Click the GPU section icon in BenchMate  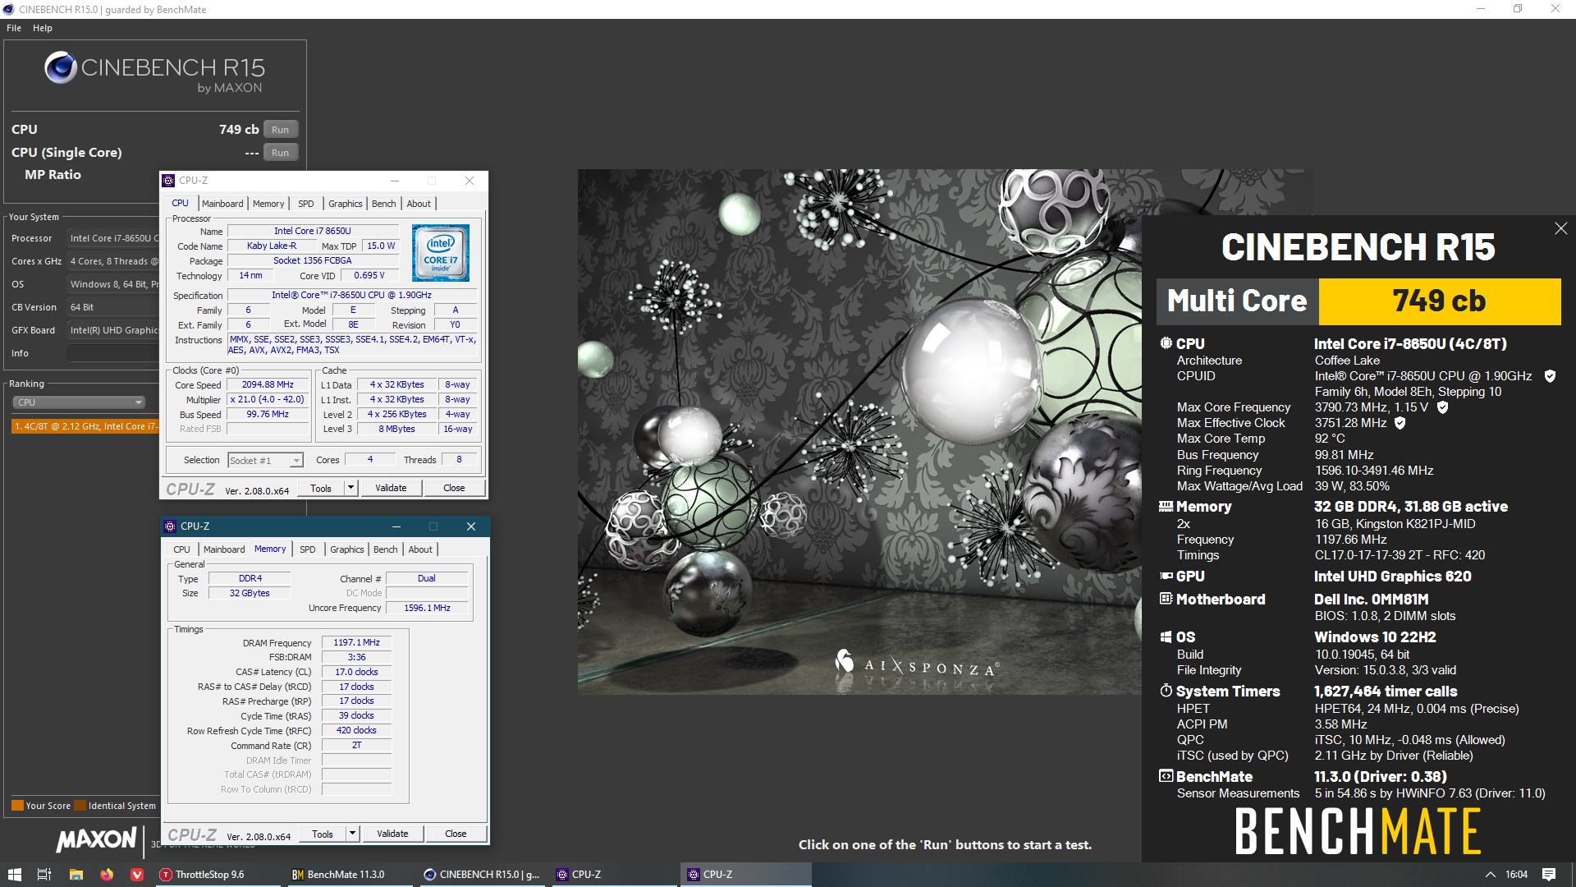[x=1166, y=577]
